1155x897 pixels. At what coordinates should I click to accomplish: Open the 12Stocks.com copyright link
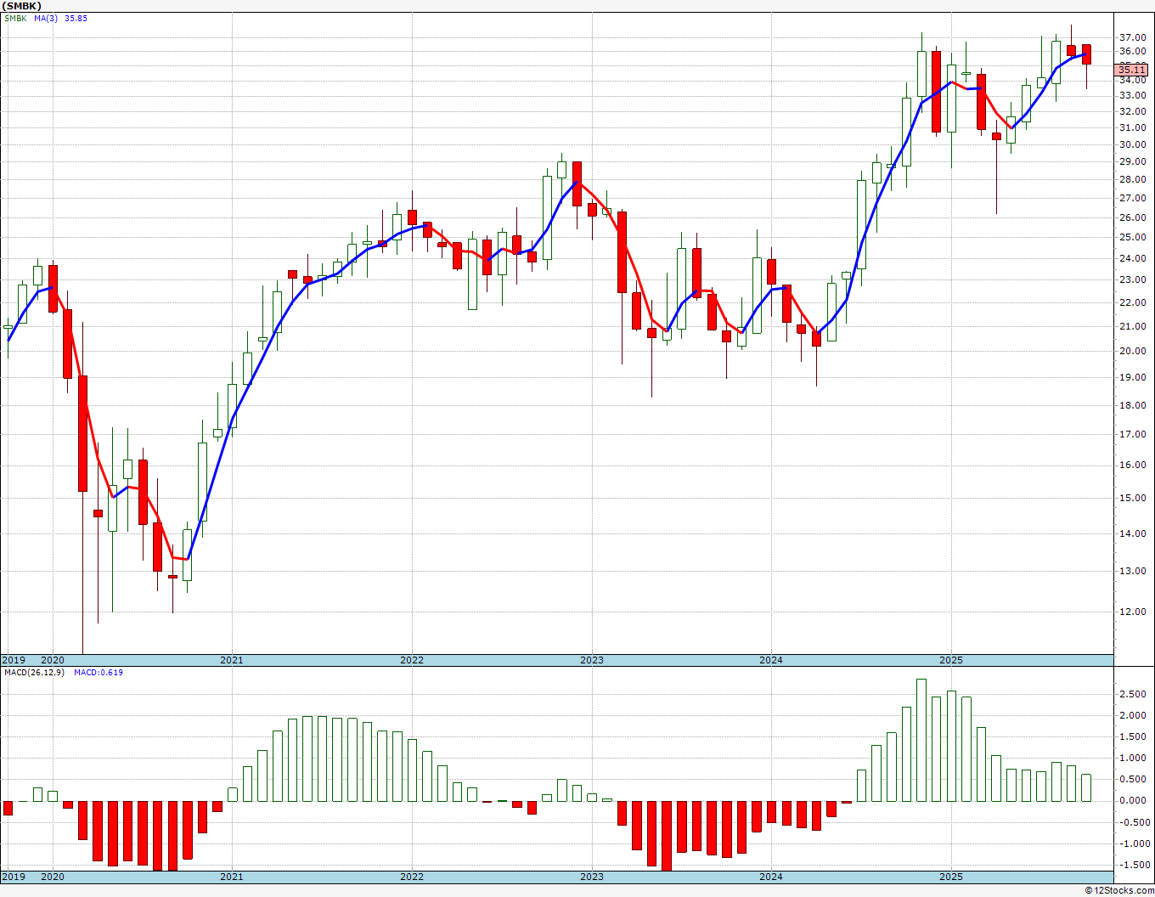[1119, 890]
